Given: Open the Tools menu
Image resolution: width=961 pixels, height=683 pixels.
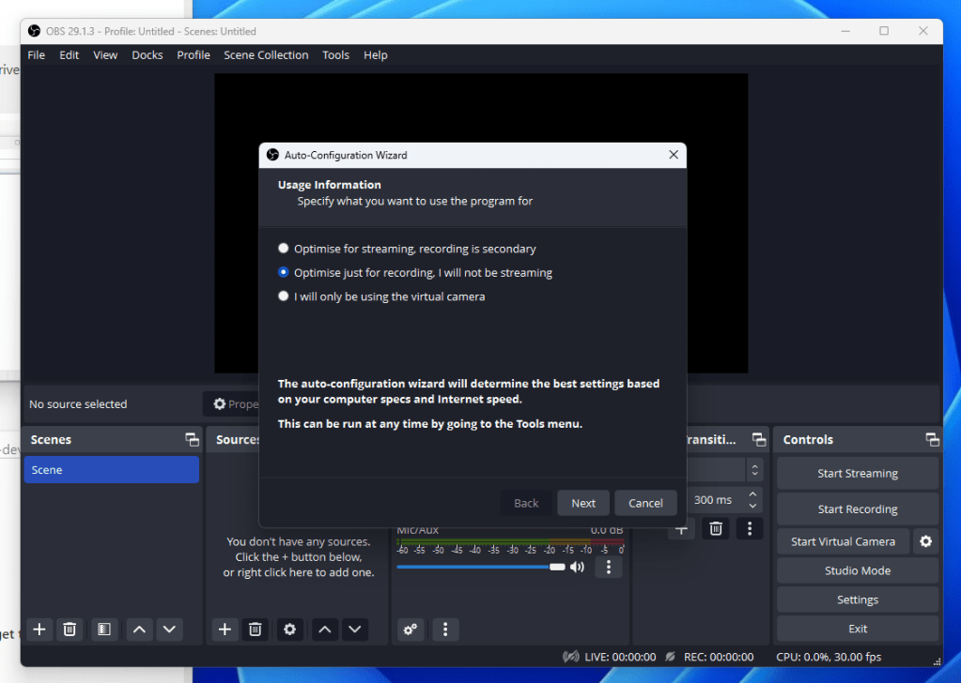Looking at the screenshot, I should point(336,55).
